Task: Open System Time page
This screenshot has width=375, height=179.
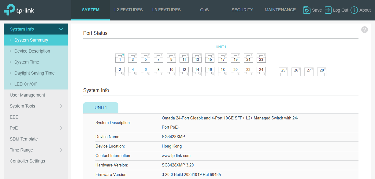Action: pos(36,62)
